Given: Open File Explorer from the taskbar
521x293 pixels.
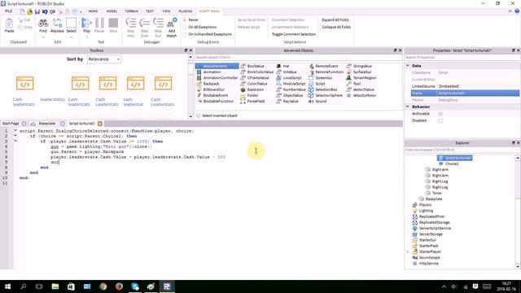Looking at the screenshot, I should point(55,286).
